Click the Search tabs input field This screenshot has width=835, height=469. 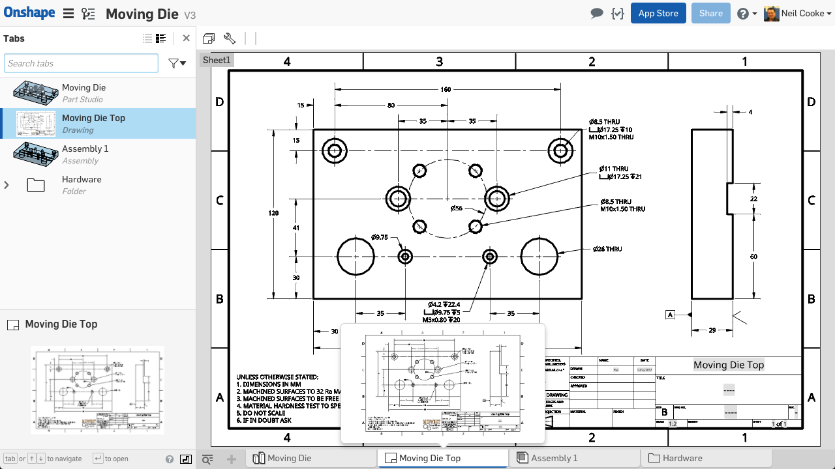[82, 63]
